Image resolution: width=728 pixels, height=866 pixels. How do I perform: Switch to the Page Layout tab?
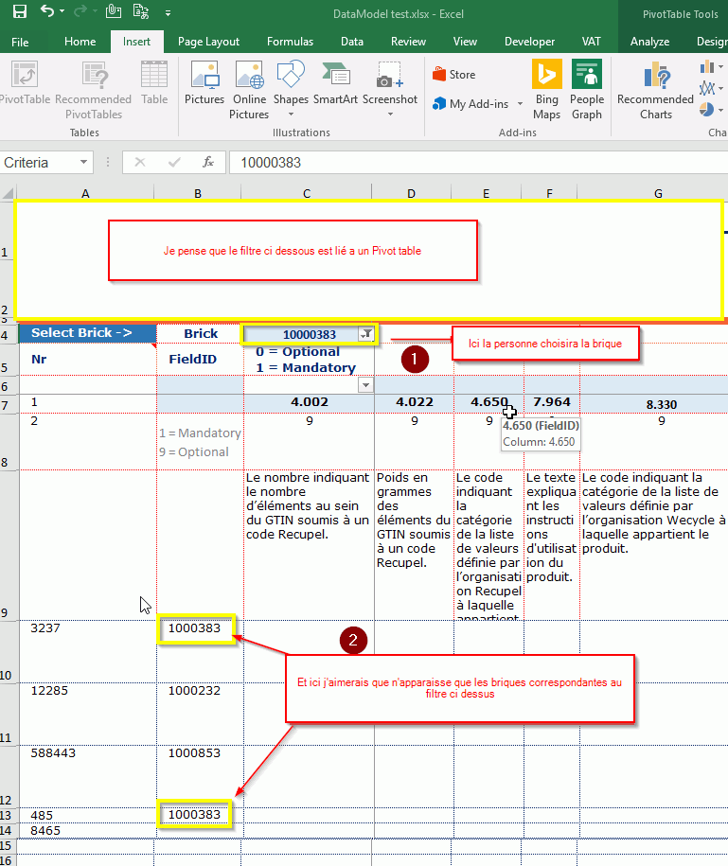click(208, 42)
